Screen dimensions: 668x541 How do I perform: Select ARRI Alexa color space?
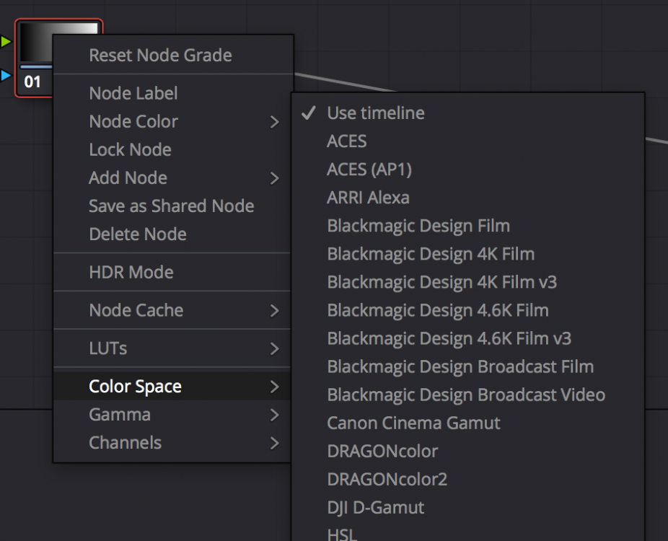coord(368,198)
